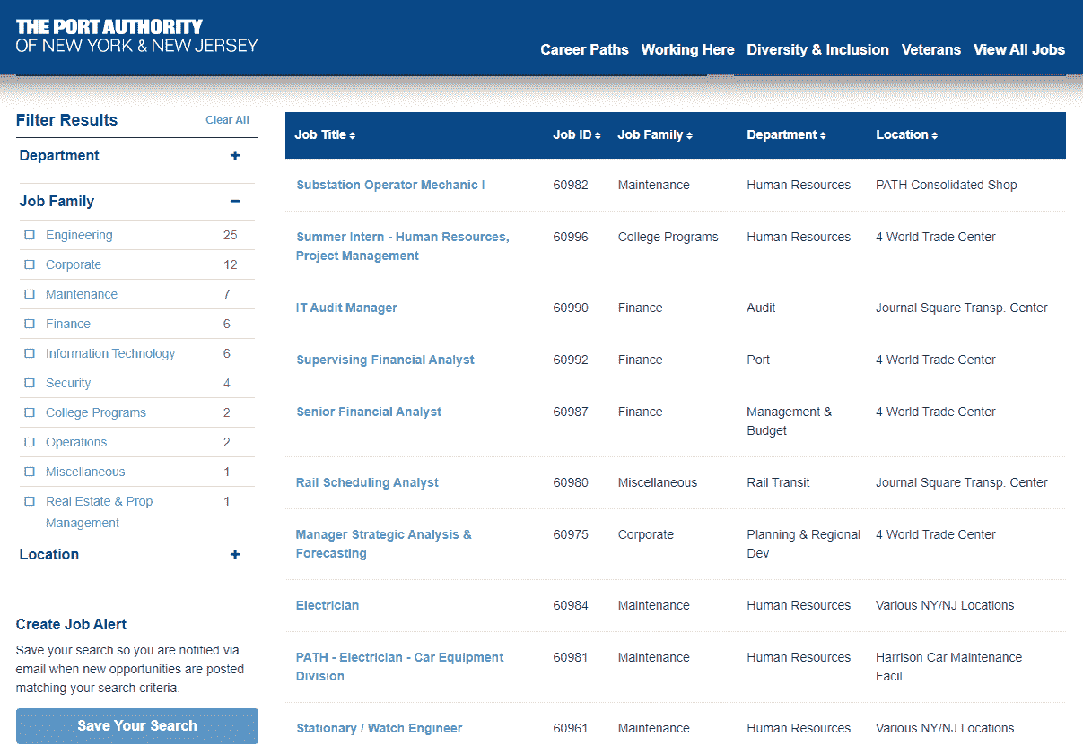Click the Port Authority logo

[x=137, y=36]
